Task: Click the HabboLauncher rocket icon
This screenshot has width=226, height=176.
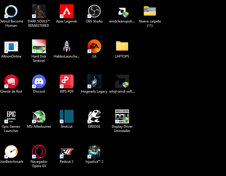Action: pos(67,46)
